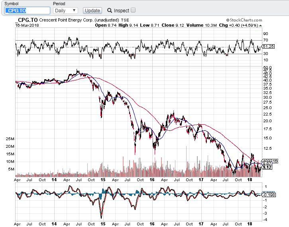Click the date 16-Mar-2018
The width and height of the screenshot is (289, 227).
pos(27,25)
